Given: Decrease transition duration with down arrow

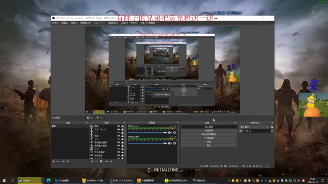Looking at the screenshot, I should (x=272, y=132).
